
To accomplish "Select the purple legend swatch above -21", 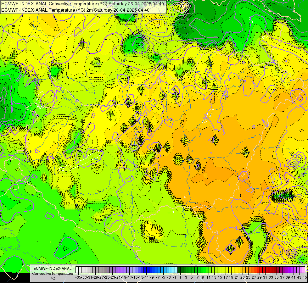I will point(117,269).
